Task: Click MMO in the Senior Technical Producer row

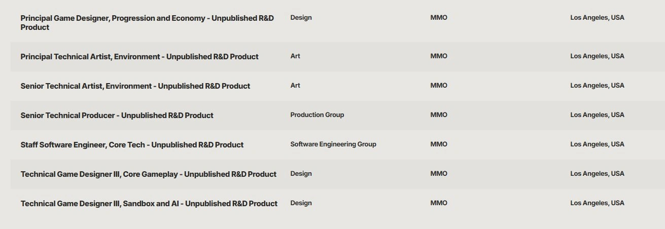Action: click(439, 115)
